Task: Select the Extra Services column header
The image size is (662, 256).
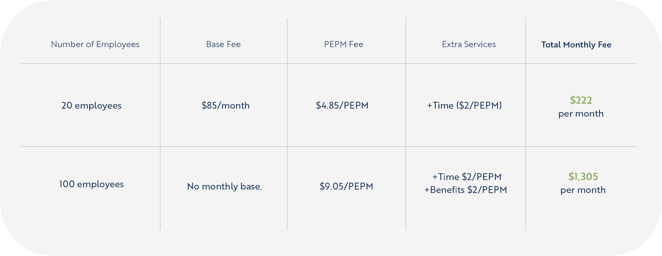Action: pos(469,44)
